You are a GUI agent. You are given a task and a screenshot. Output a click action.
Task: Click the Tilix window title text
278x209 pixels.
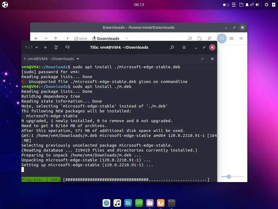pyautogui.click(x=119, y=47)
